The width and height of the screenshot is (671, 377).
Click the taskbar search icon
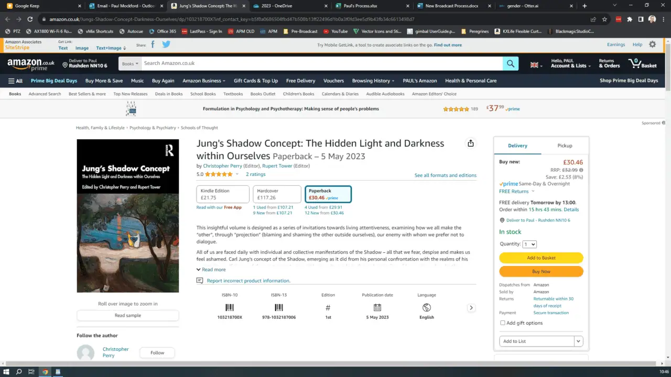(x=19, y=372)
